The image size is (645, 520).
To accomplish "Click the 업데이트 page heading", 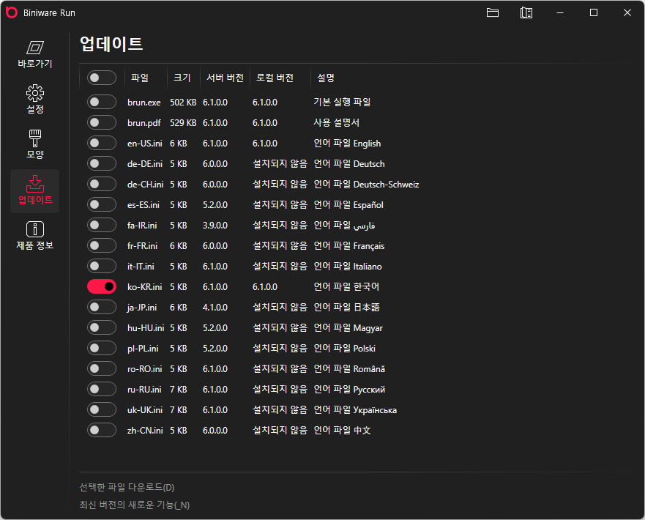I will tap(111, 44).
